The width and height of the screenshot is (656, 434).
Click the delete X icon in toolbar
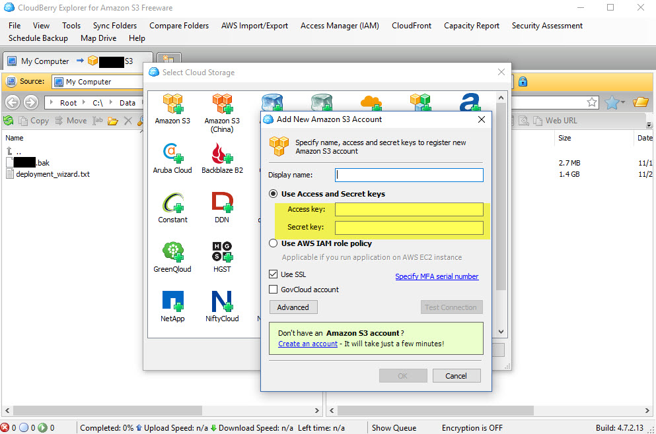click(128, 121)
